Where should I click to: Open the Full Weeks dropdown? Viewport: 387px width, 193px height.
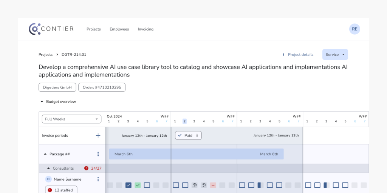71,119
